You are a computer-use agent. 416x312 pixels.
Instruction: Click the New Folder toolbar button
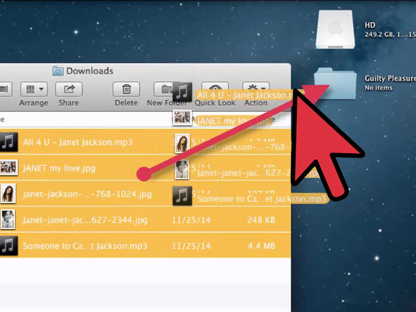coord(166,89)
